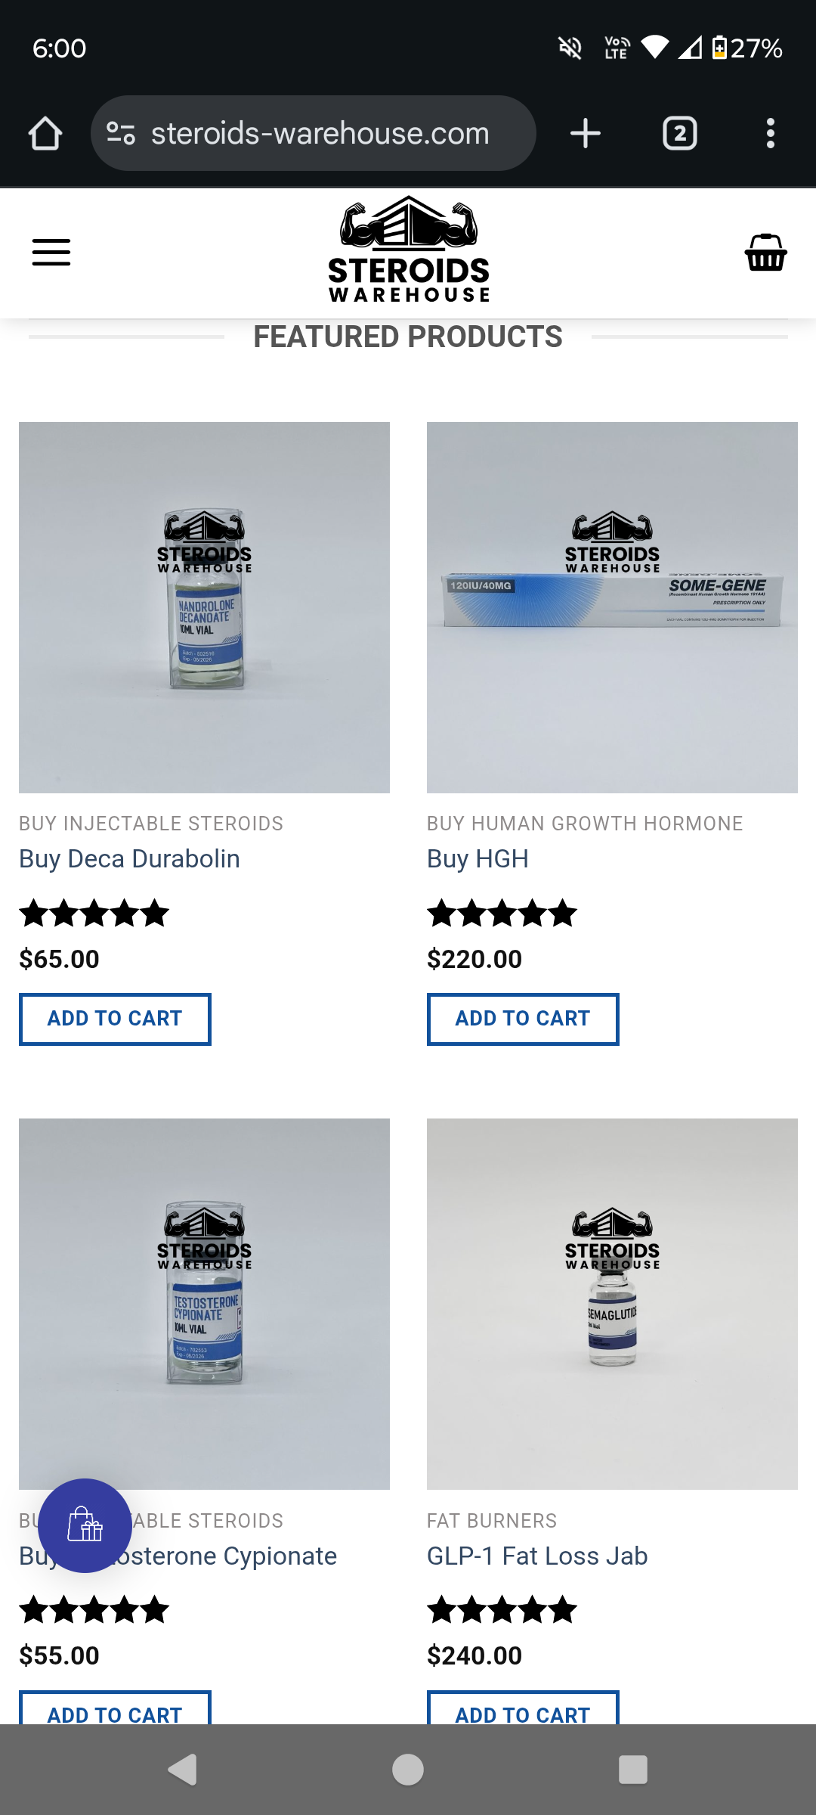
Task: Open the tab switcher showing 2 tabs
Action: click(680, 133)
